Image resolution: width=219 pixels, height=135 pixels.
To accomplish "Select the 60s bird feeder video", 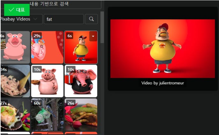I will tap(47, 115).
